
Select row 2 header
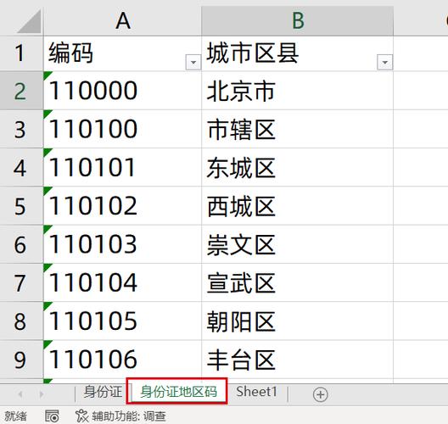click(21, 91)
